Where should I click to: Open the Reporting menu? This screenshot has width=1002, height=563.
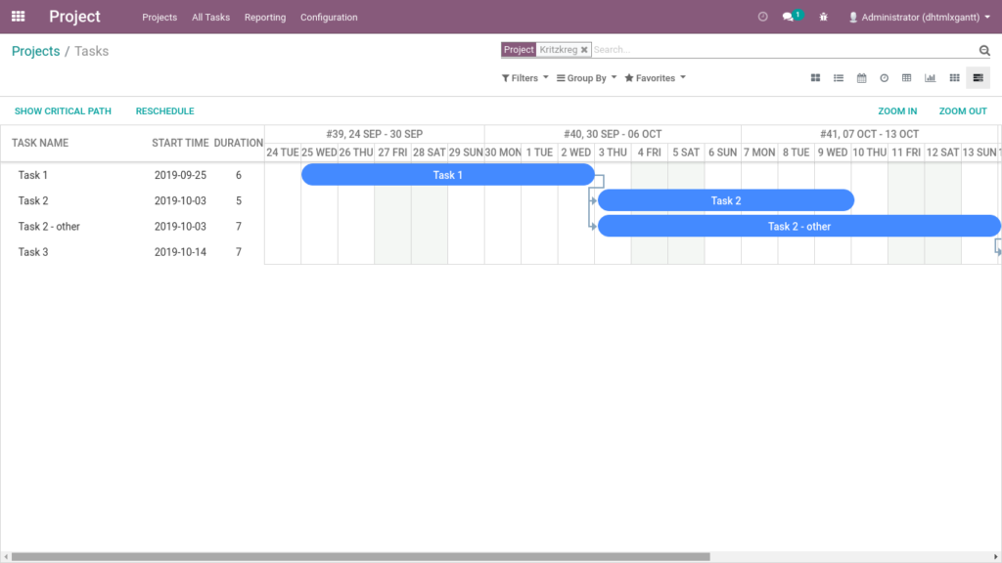coord(264,17)
